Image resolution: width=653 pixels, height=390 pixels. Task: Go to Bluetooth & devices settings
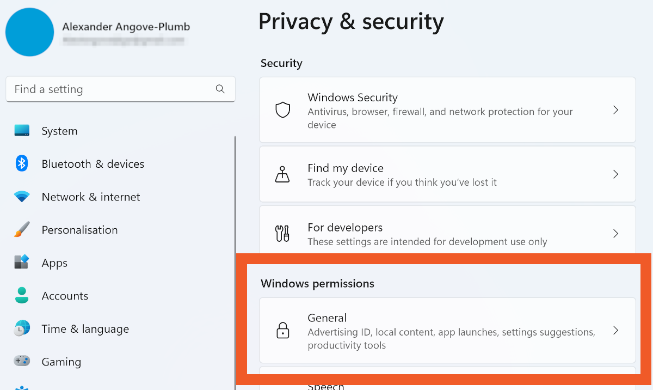pos(93,164)
